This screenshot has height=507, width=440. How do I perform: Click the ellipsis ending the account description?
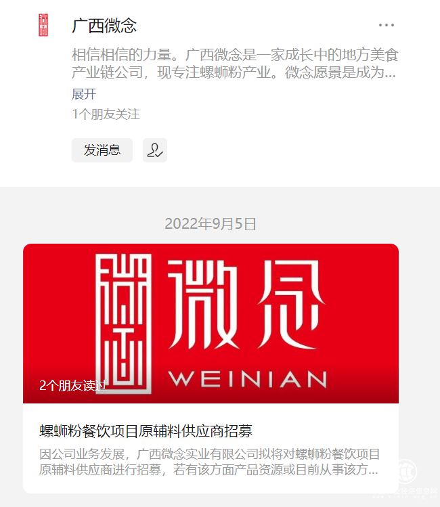[x=389, y=73]
